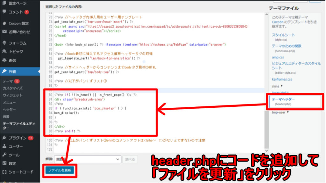The image size is (326, 183).
Task: Open the Cocoon parent theme link
Action: click(x=278, y=22)
